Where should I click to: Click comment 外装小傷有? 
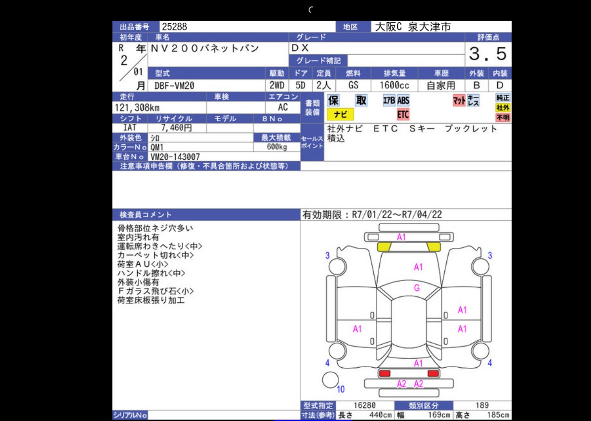point(138,282)
